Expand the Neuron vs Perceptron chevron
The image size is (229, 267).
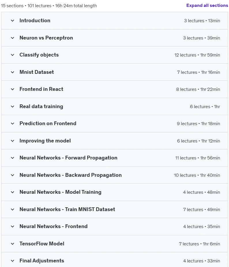(x=12, y=38)
